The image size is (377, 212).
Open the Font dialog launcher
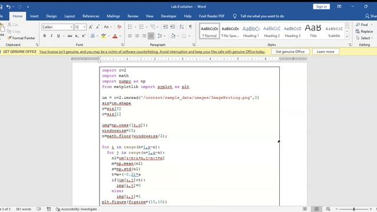(123, 45)
